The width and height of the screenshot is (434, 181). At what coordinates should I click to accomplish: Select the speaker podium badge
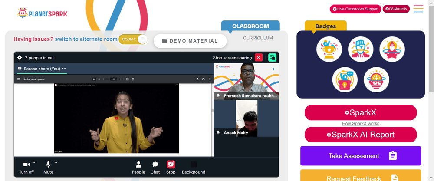pos(345,80)
